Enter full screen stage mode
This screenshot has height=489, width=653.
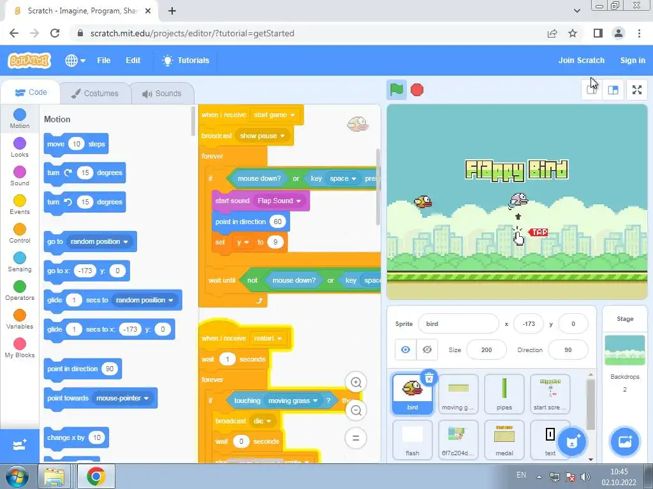[x=637, y=89]
